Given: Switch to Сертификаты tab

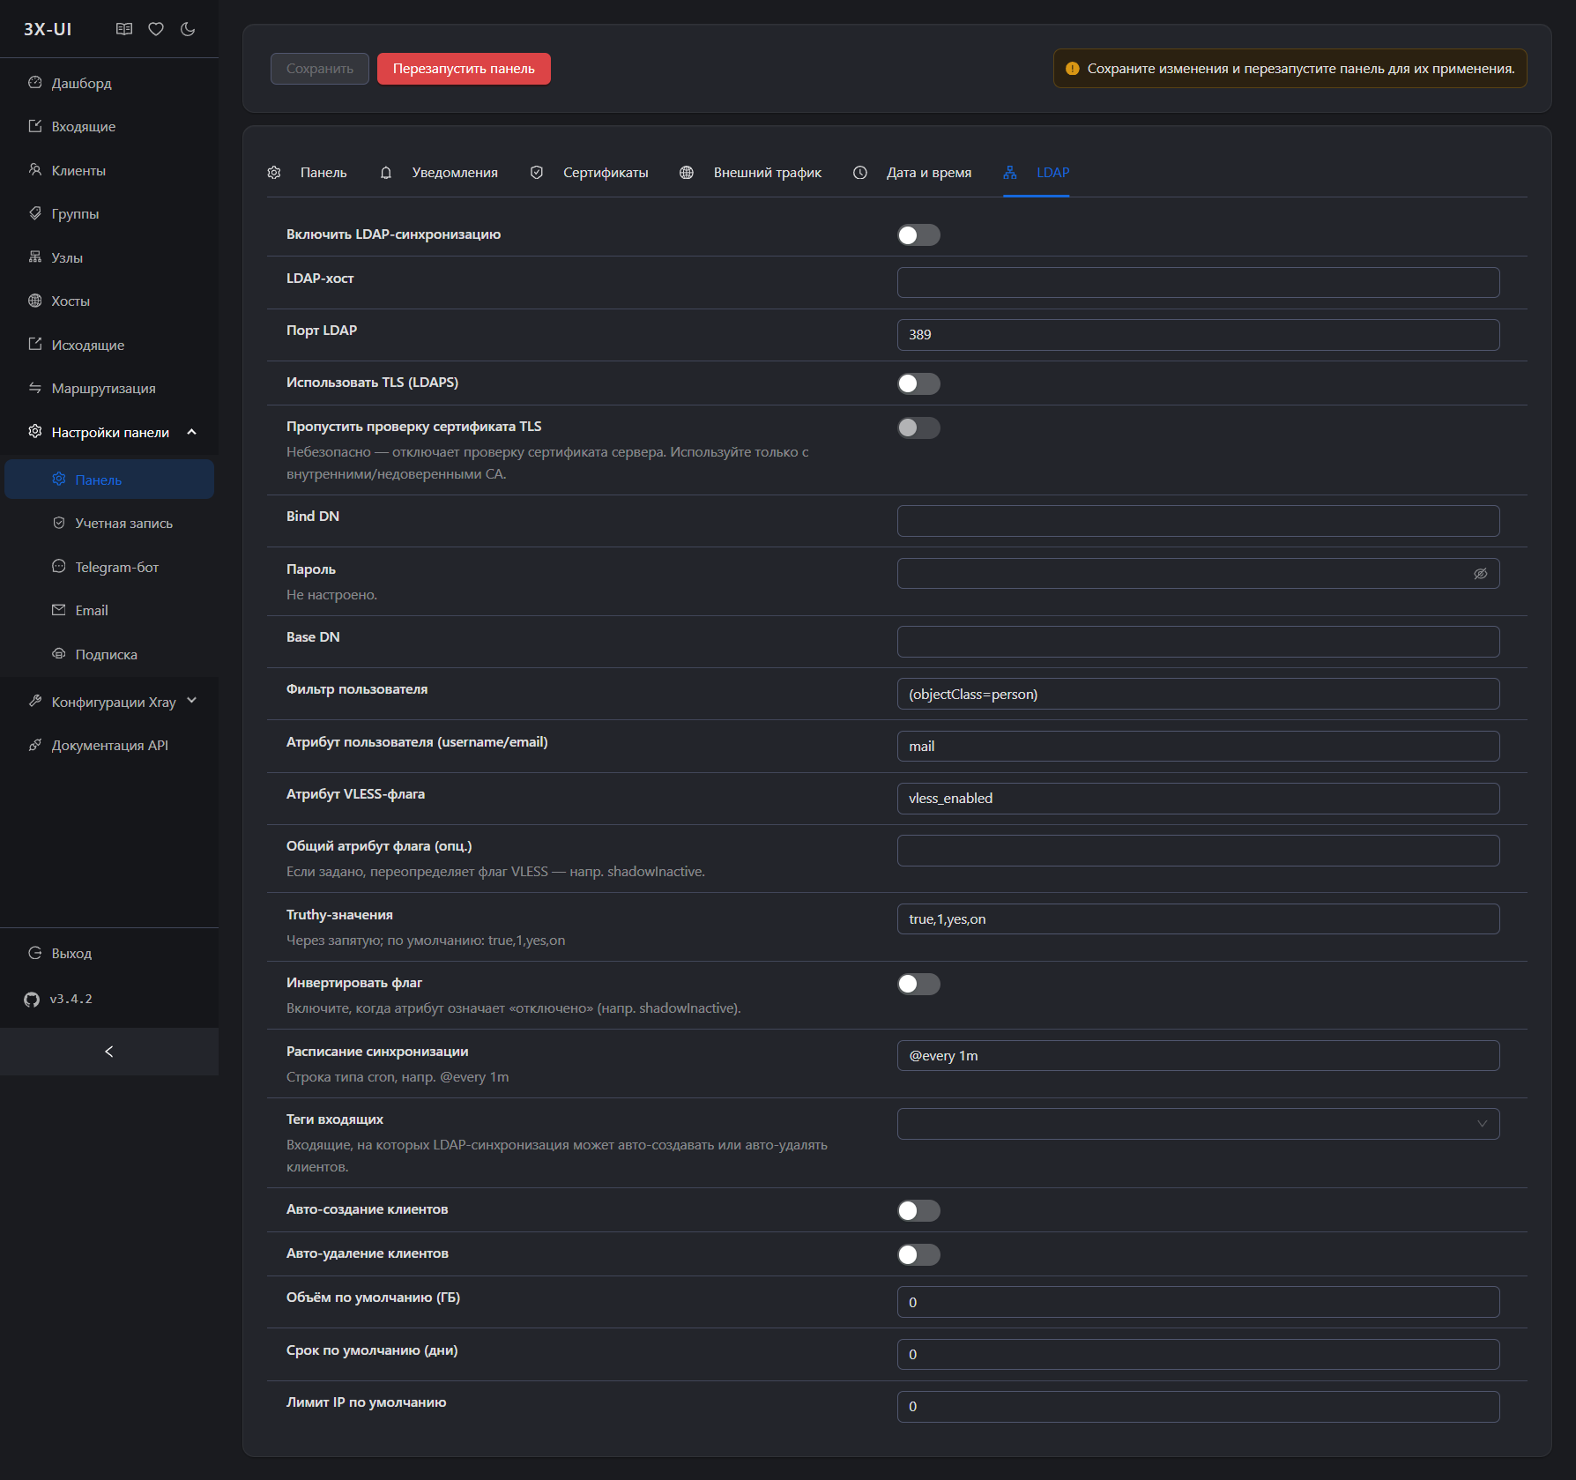Looking at the screenshot, I should [x=590, y=173].
